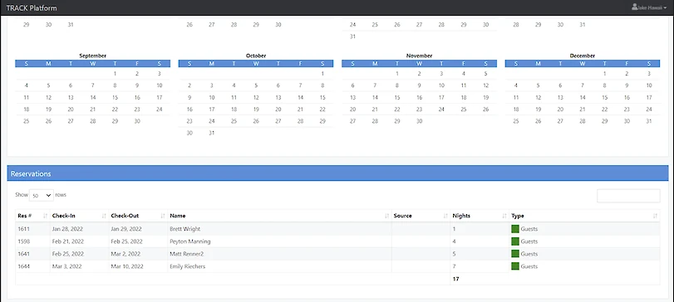Click the October month heading

pyautogui.click(x=256, y=56)
